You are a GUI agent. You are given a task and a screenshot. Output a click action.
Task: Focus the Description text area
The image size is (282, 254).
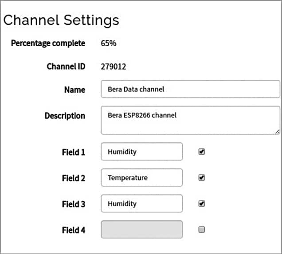click(x=190, y=120)
